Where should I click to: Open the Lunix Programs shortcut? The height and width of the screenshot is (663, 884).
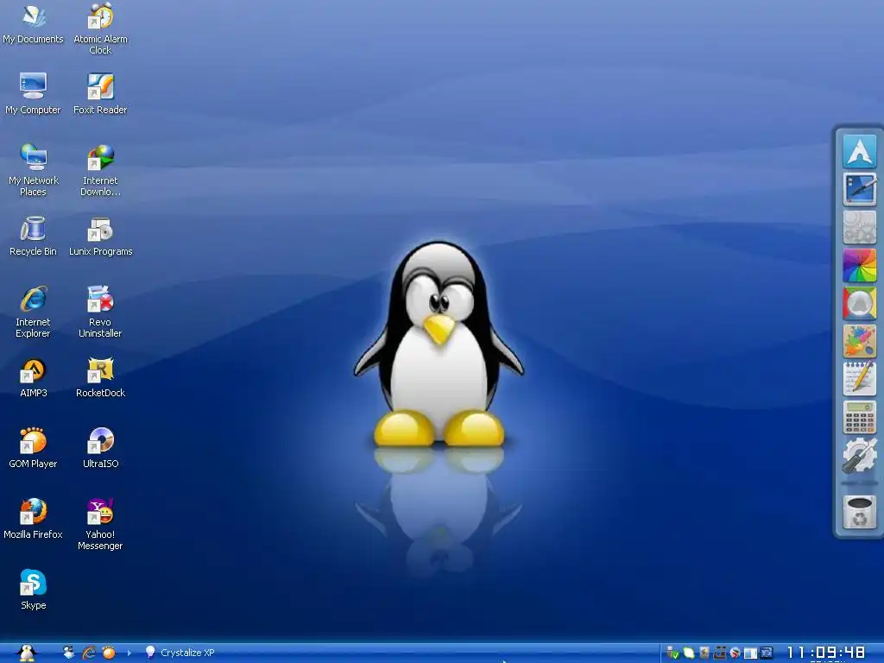point(100,236)
